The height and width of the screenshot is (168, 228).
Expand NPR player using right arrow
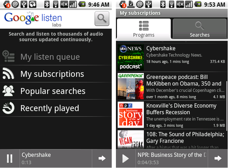point(218,159)
